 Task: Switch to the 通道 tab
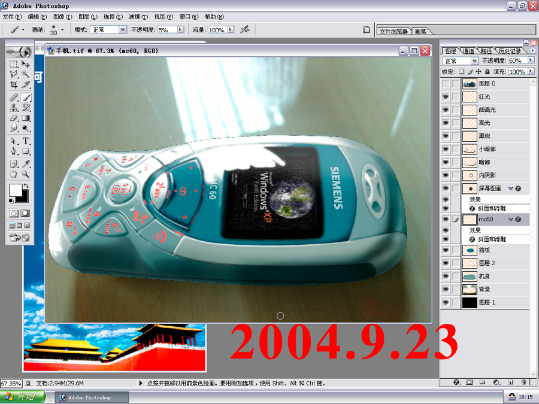pyautogui.click(x=468, y=51)
